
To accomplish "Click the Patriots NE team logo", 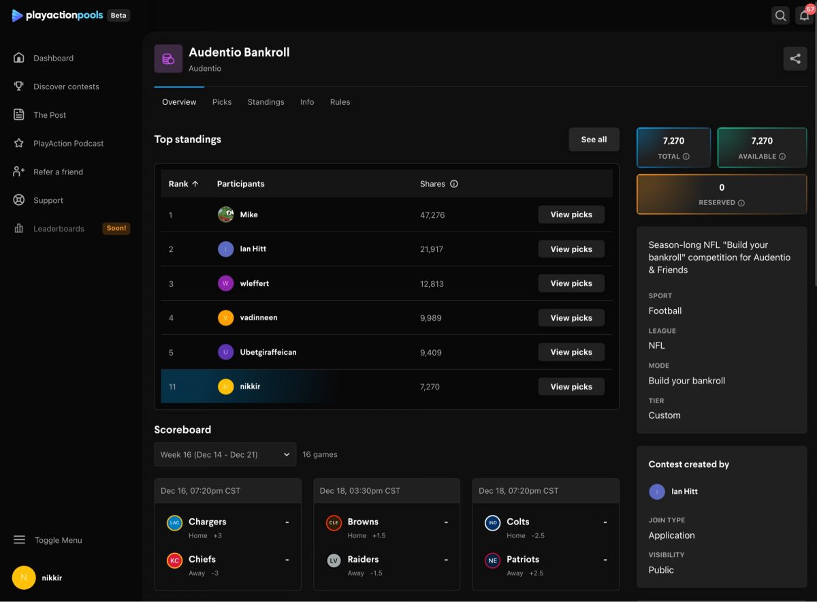I will click(492, 560).
